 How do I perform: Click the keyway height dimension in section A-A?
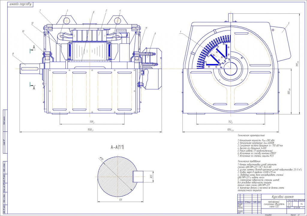pos(151,177)
